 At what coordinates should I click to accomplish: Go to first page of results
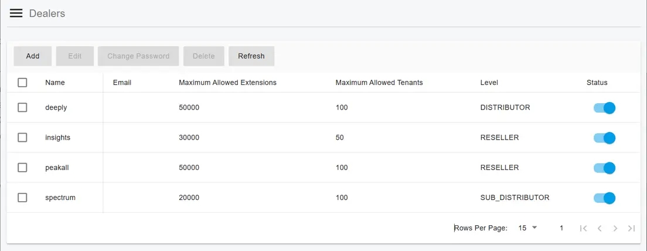tap(583, 228)
